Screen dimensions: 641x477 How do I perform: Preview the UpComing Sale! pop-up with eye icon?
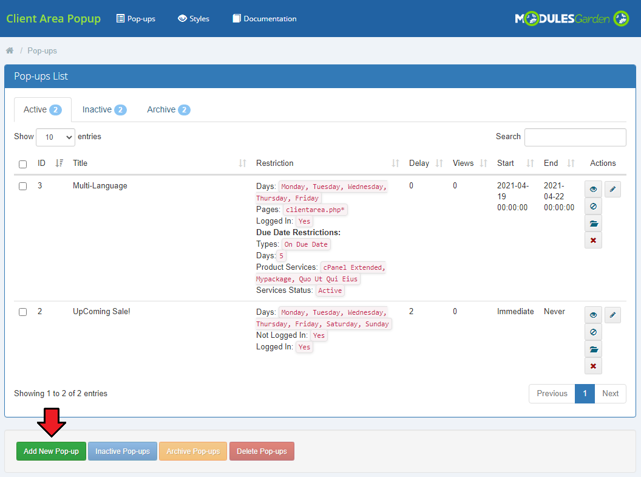pyautogui.click(x=593, y=315)
